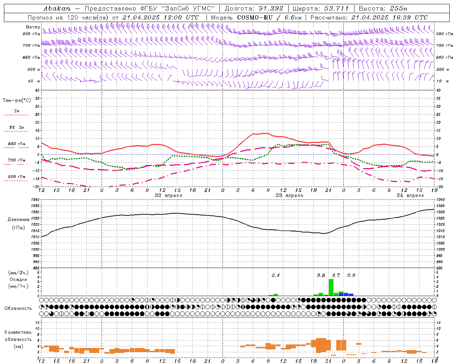Click the "Тем-ра(°C)" temperature label
455x364 pixels.
pos(17,101)
